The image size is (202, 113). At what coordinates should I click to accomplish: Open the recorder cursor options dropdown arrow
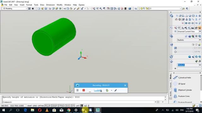click(x=111, y=90)
